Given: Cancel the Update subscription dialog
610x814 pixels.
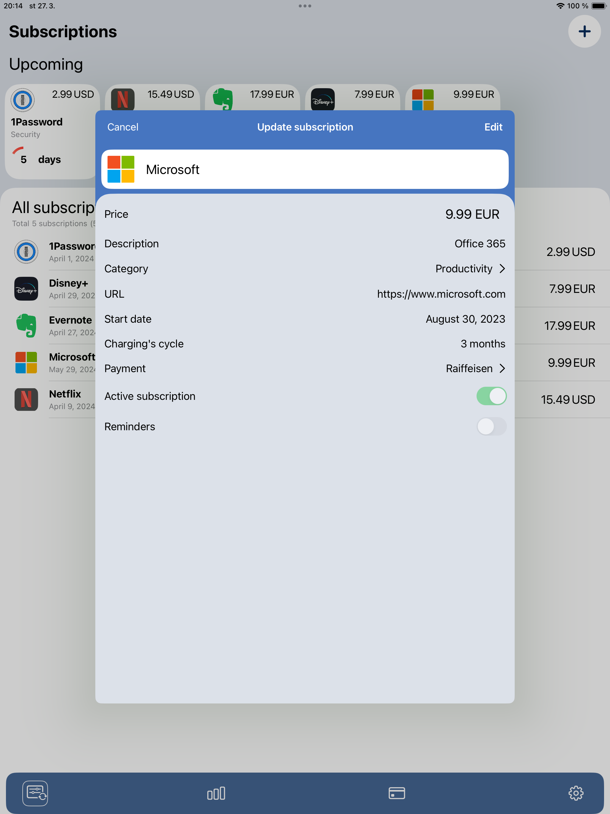Looking at the screenshot, I should pos(123,127).
